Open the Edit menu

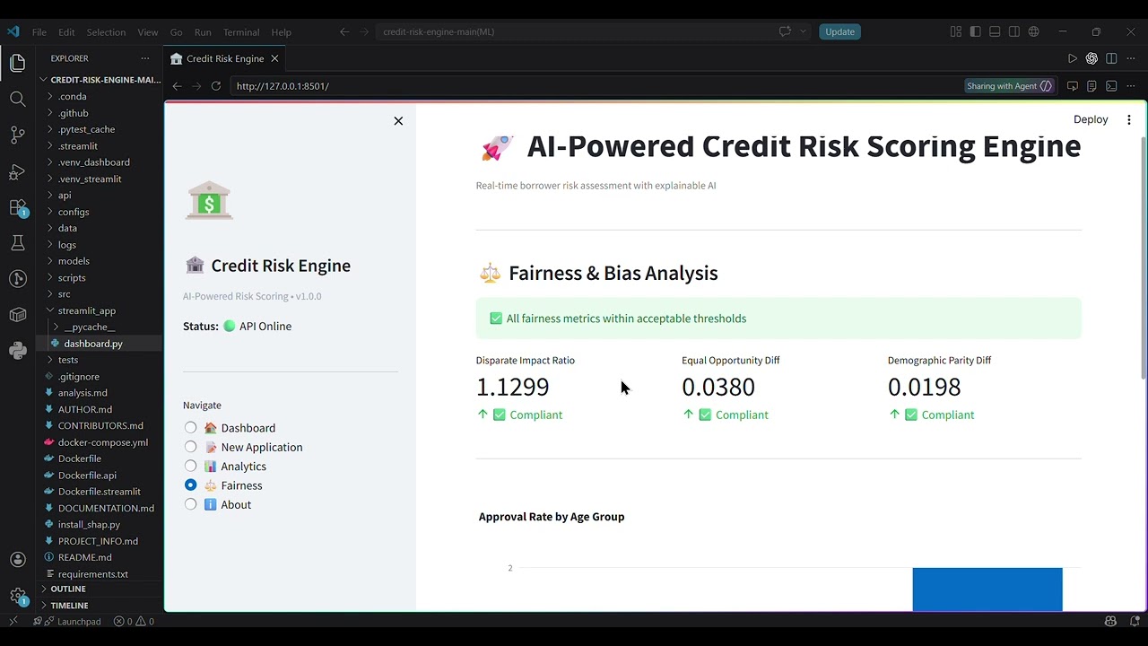pyautogui.click(x=66, y=31)
